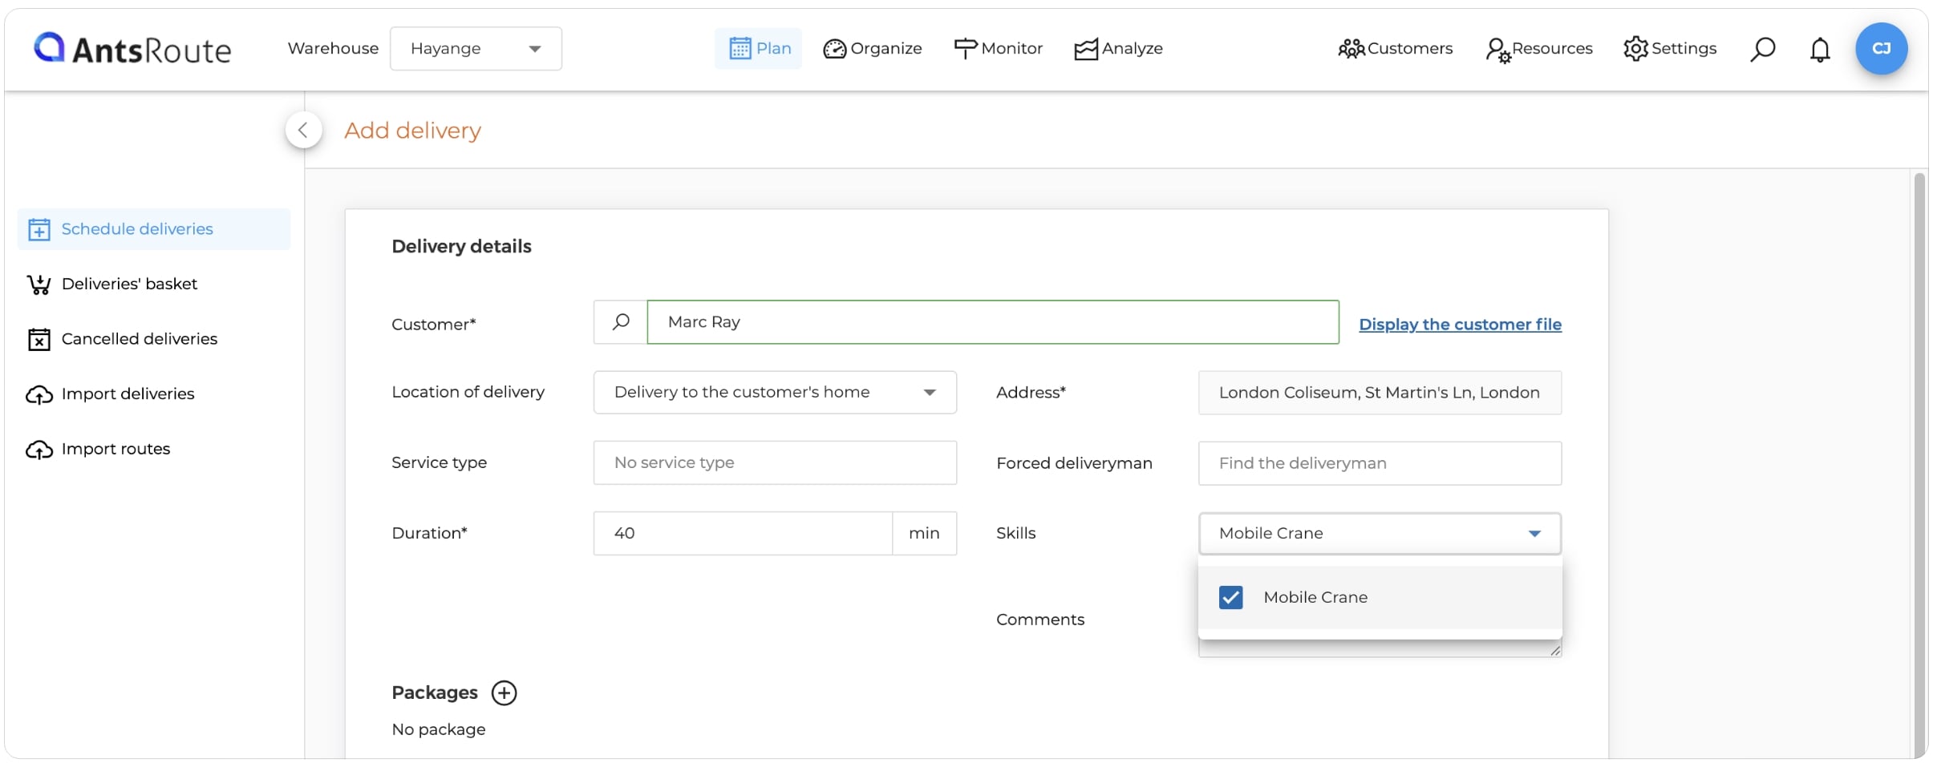Collapse the Skills dropdown arrow
The height and width of the screenshot is (767, 1933).
pyautogui.click(x=1534, y=534)
